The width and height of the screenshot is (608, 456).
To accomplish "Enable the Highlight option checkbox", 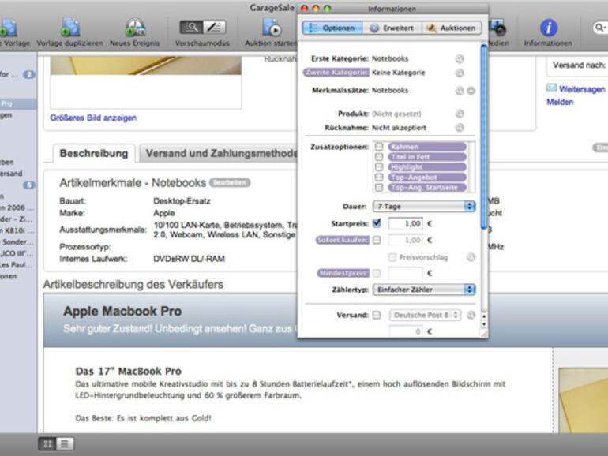I will pyautogui.click(x=379, y=167).
